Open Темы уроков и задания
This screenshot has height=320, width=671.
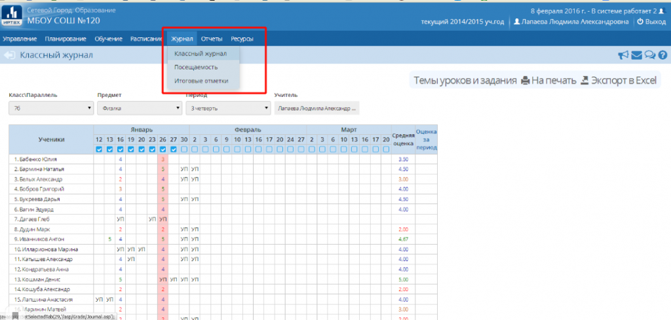tap(465, 80)
